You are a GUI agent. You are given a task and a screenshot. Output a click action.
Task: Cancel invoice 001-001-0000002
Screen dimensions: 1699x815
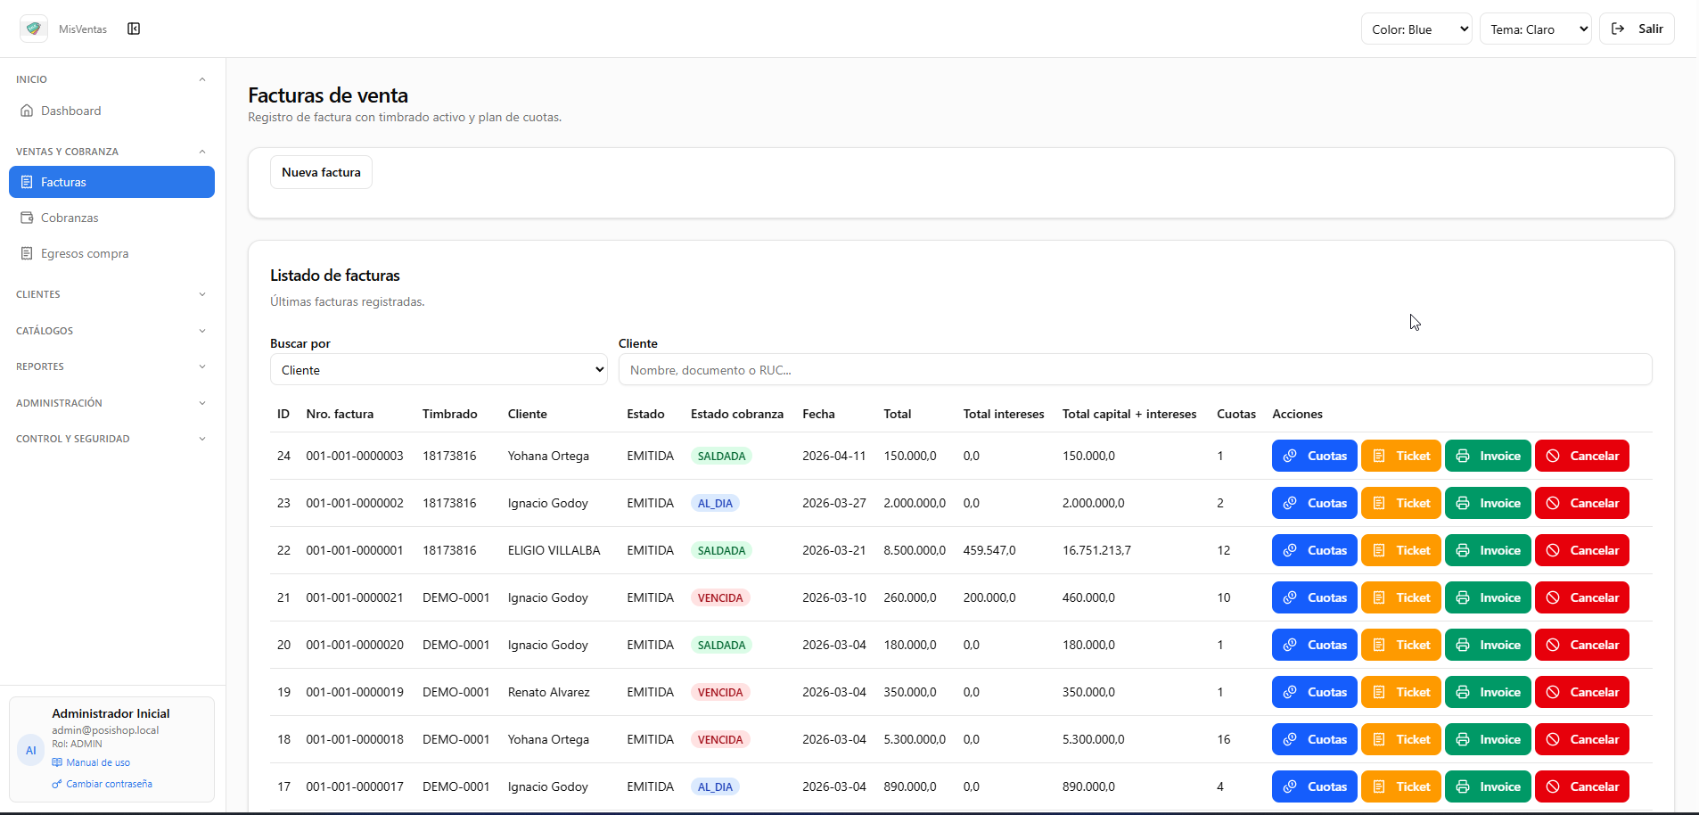coord(1582,503)
